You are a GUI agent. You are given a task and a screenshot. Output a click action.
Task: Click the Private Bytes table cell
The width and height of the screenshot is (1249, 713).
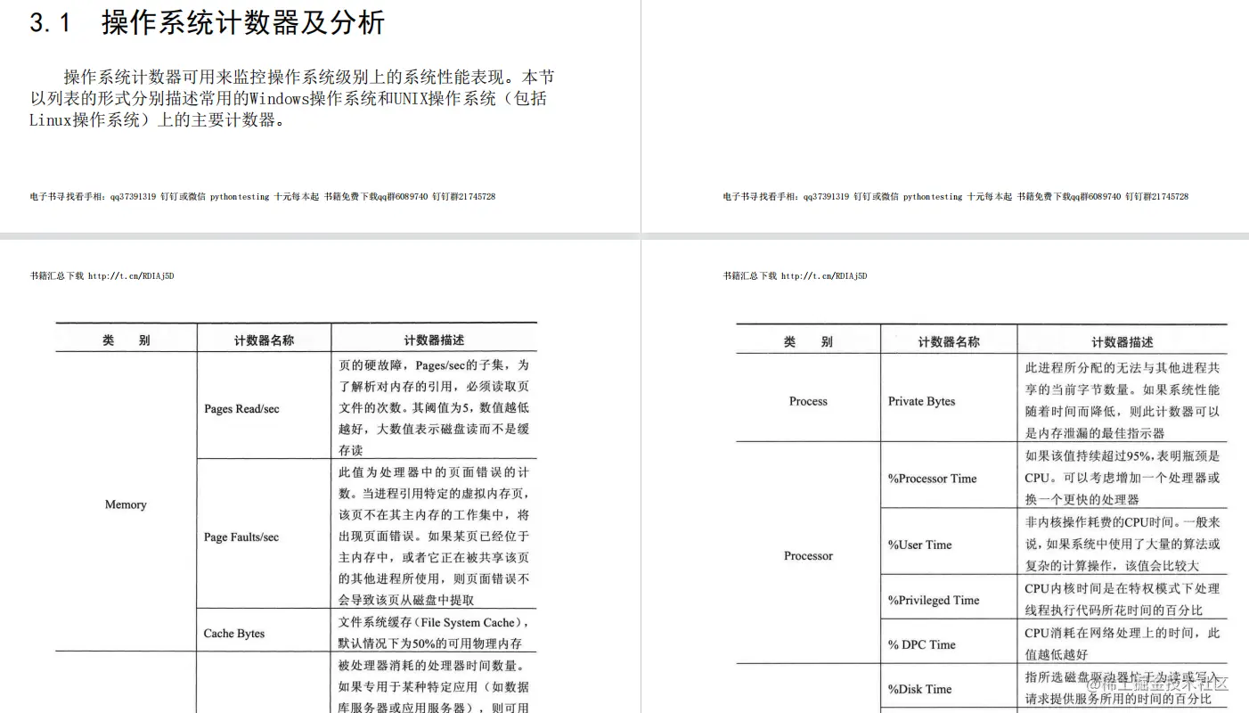point(921,401)
